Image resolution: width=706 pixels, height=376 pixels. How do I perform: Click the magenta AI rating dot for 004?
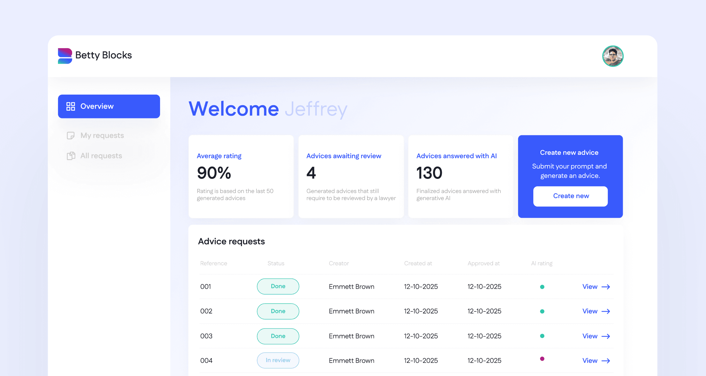point(542,359)
